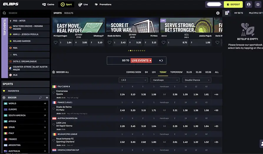Click Roland Garros tennis ball icon
263x154 pixels.
pyautogui.click(x=10, y=41)
